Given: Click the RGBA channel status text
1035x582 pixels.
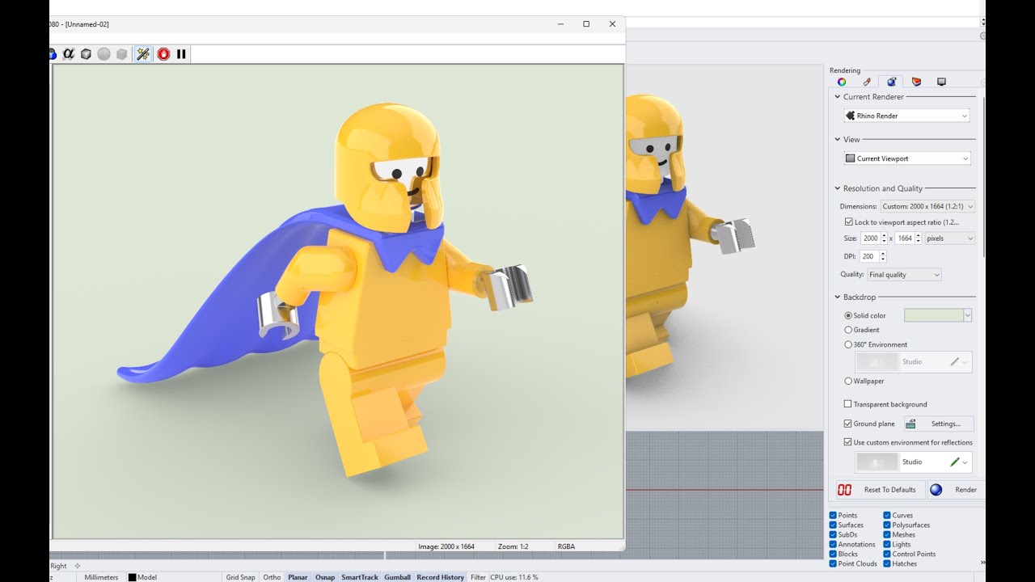Looking at the screenshot, I should click(566, 546).
